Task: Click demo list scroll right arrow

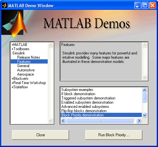Action: click(139, 121)
